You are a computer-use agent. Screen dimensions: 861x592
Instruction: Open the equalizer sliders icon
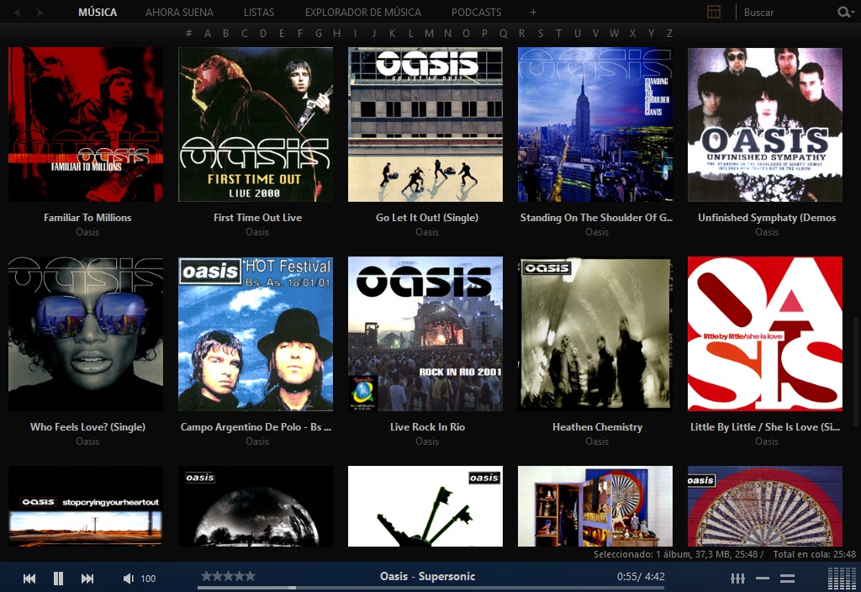pos(737,579)
